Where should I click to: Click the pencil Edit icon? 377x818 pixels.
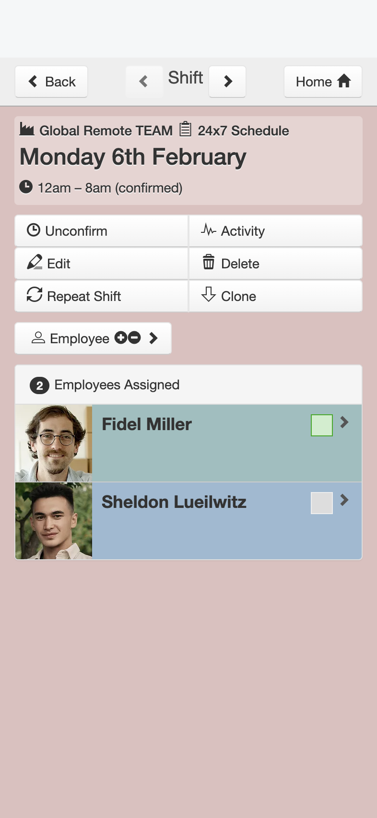coord(35,263)
